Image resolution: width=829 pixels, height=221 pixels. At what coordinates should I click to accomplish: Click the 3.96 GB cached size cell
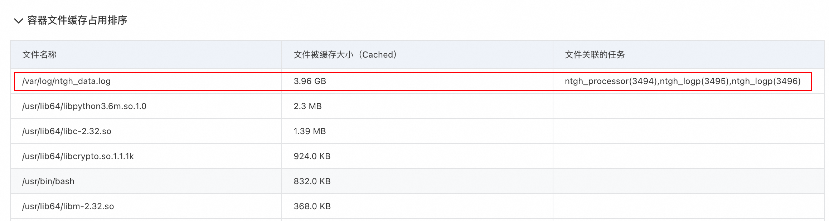coord(310,81)
